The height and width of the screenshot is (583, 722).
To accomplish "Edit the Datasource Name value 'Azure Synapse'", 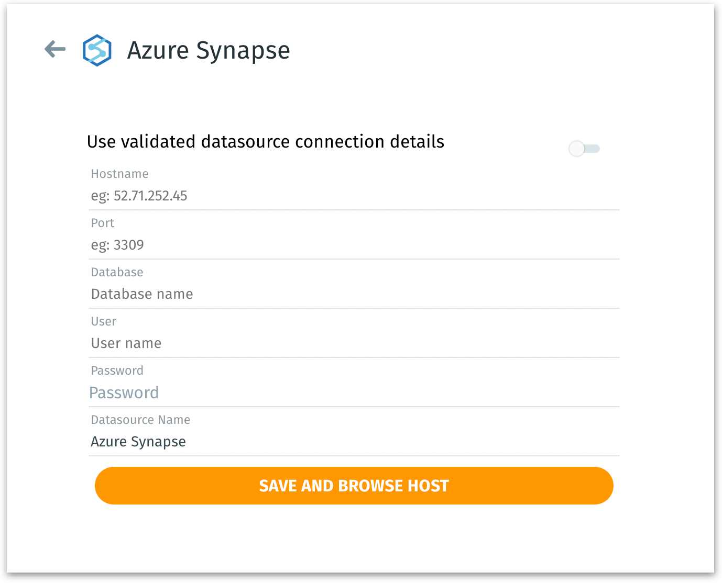I will tap(354, 442).
